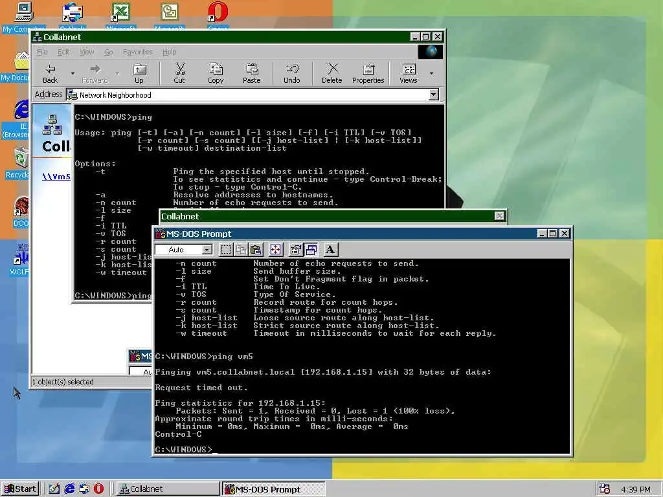Click '1 object(s) selected' status bar text
The width and height of the screenshot is (663, 497).
pos(63,382)
